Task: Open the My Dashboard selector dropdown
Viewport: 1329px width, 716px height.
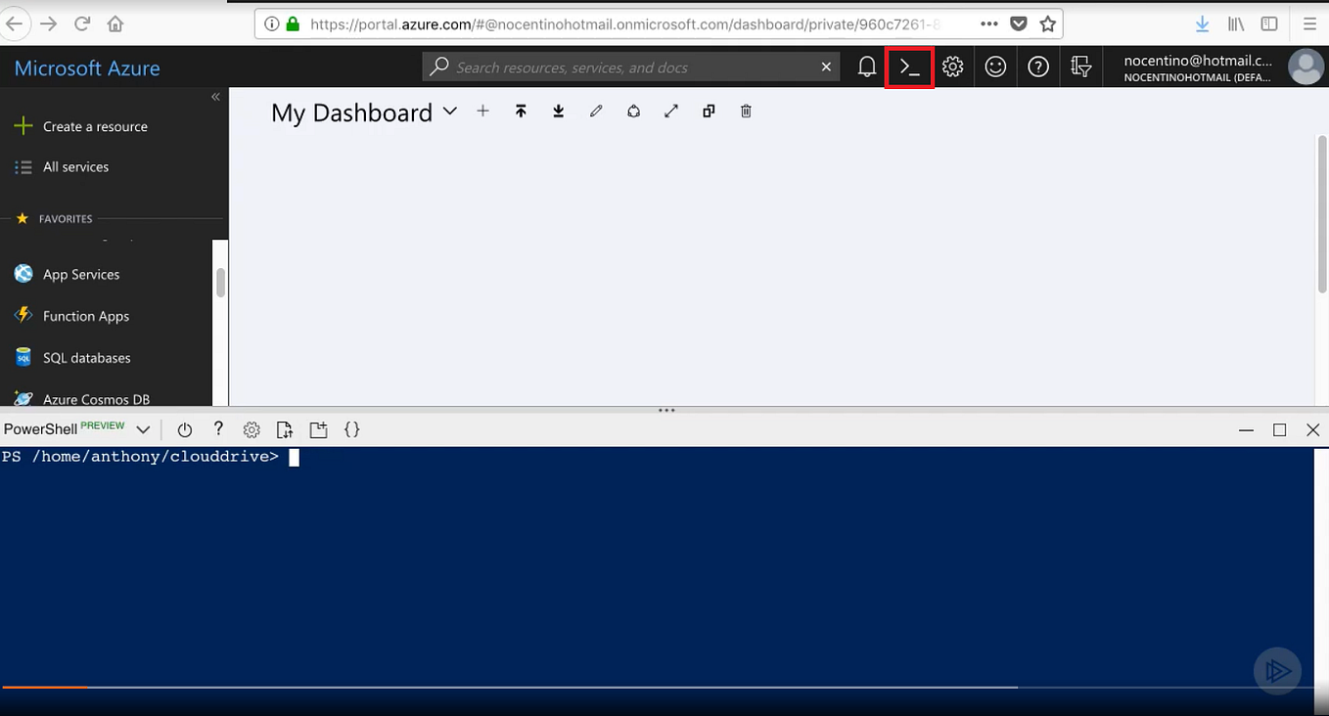Action: tap(449, 112)
